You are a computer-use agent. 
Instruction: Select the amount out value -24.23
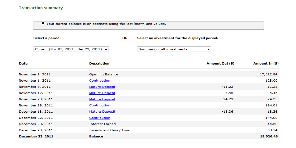tap(227, 99)
